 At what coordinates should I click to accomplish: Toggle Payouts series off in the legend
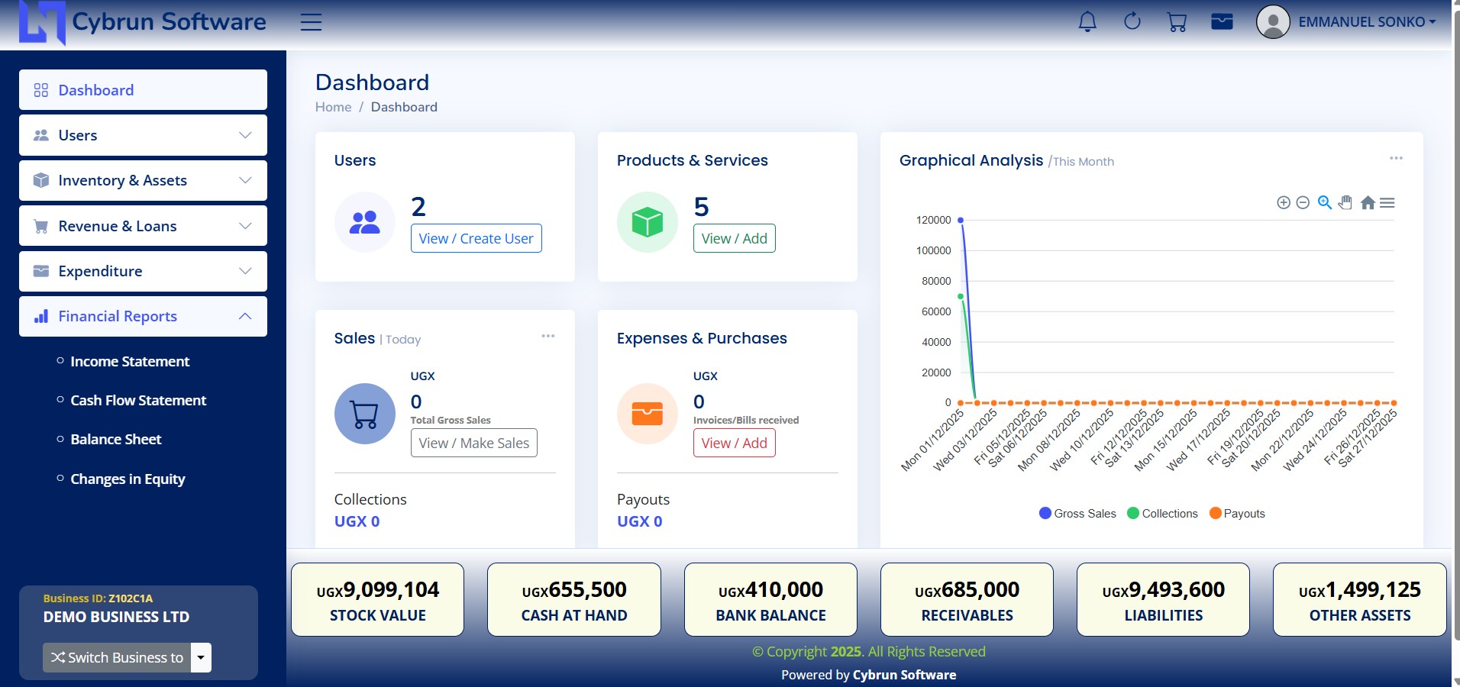[x=1237, y=513]
